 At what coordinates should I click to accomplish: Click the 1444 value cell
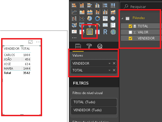click(x=27, y=68)
